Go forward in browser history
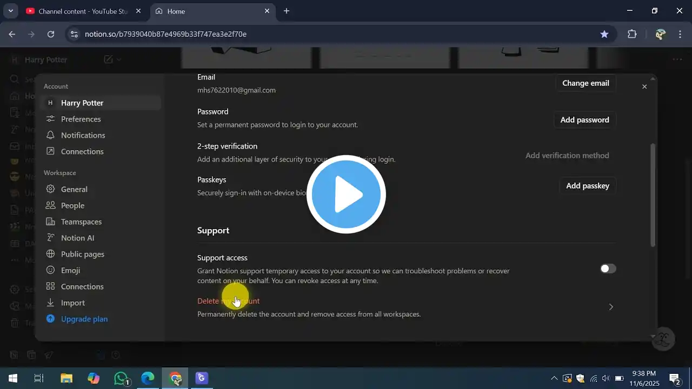The width and height of the screenshot is (692, 389). pyautogui.click(x=31, y=34)
